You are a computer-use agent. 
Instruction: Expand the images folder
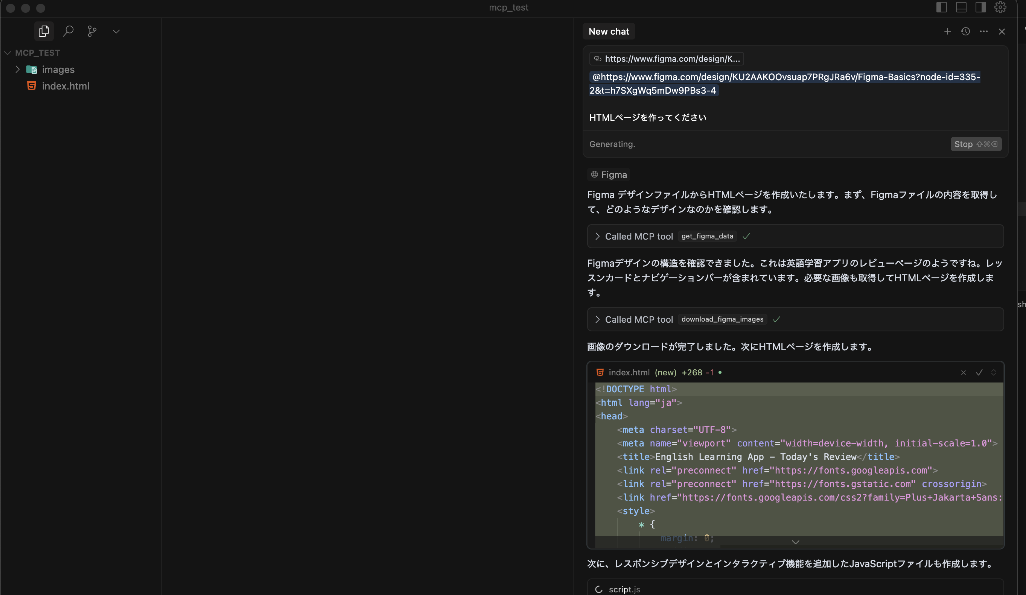click(x=18, y=69)
